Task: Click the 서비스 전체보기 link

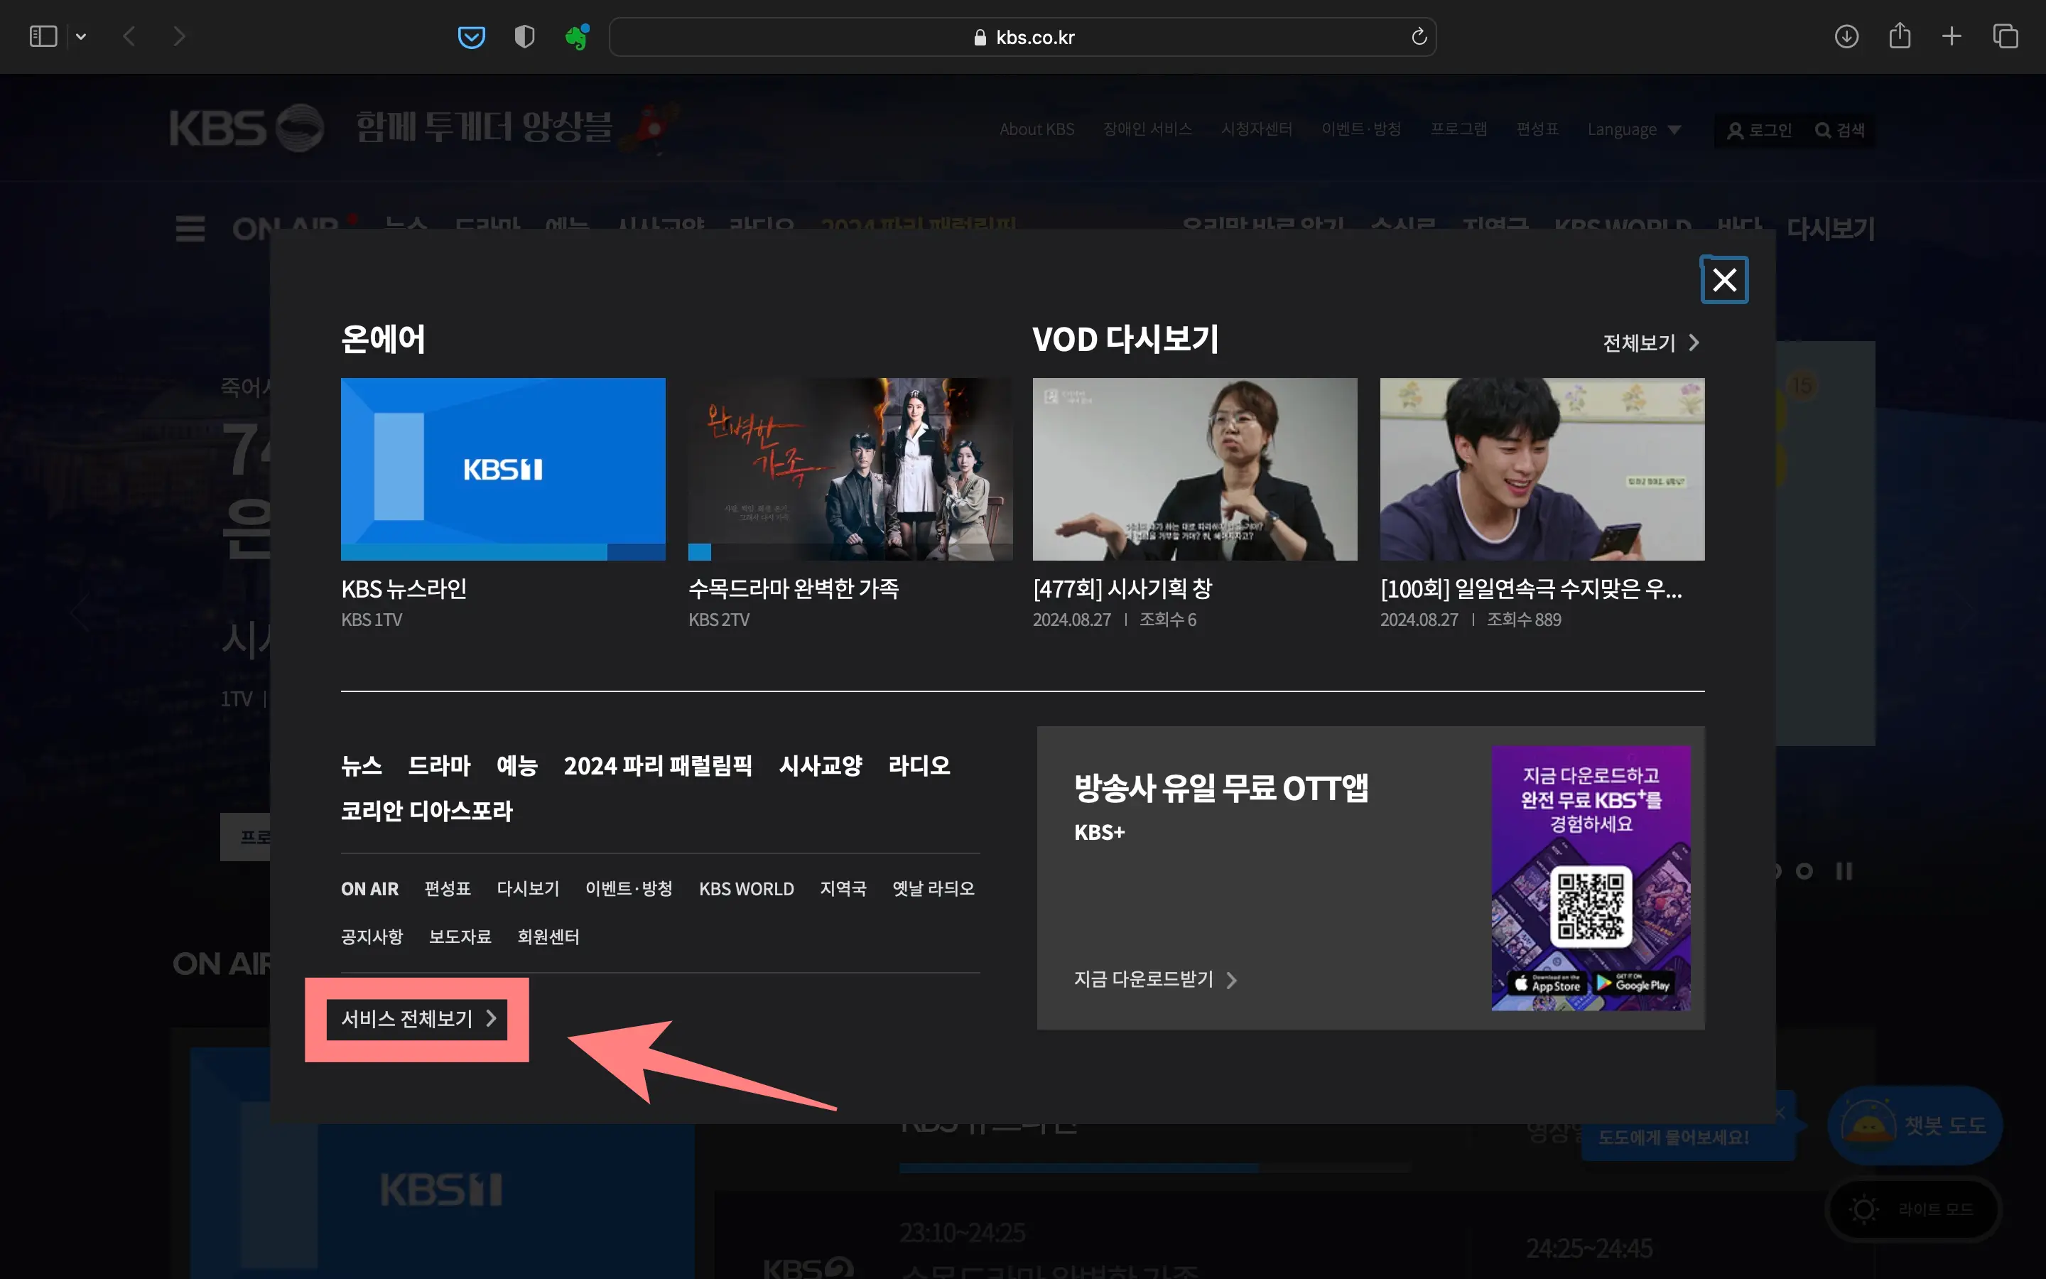Action: [x=417, y=1020]
